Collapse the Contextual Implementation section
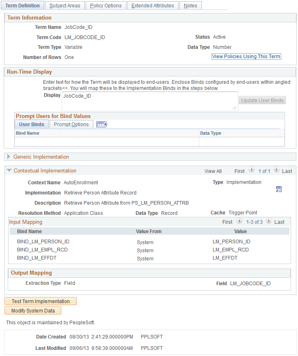298x356 pixels. (9, 170)
